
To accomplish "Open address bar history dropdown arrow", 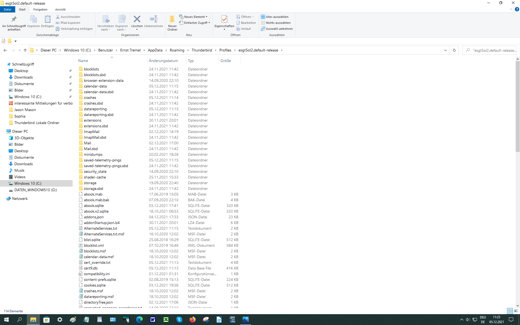I will point(446,50).
